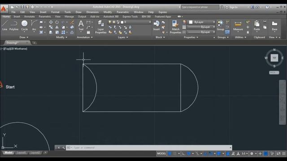Click the Plot print icon in quick access toolbar

[32, 7]
